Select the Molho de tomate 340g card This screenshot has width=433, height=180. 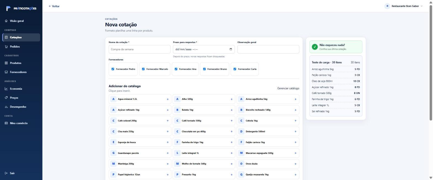[204, 164]
